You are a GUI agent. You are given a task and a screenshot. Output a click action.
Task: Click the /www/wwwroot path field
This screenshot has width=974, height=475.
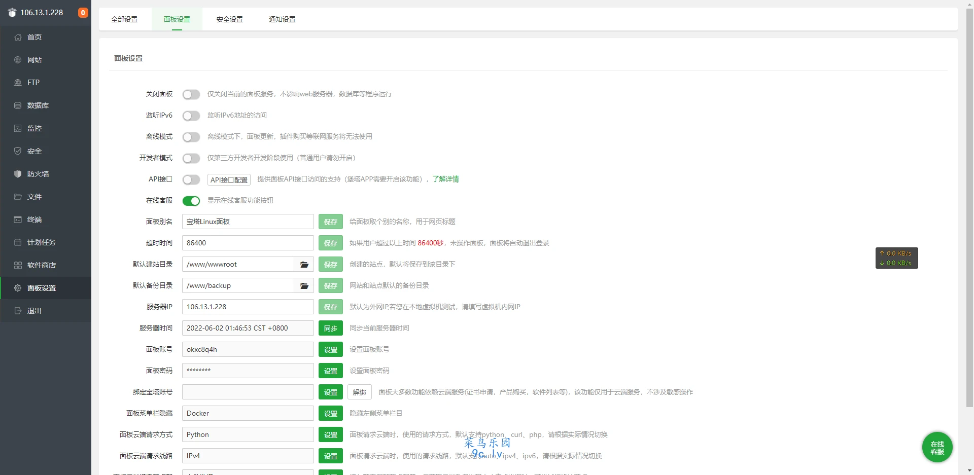[238, 264]
